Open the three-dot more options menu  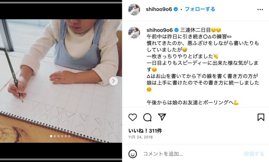pos(260,10)
